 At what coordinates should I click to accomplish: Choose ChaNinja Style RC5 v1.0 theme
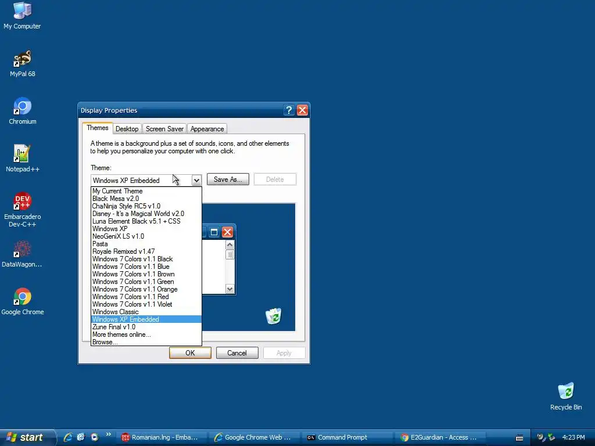tap(146, 206)
